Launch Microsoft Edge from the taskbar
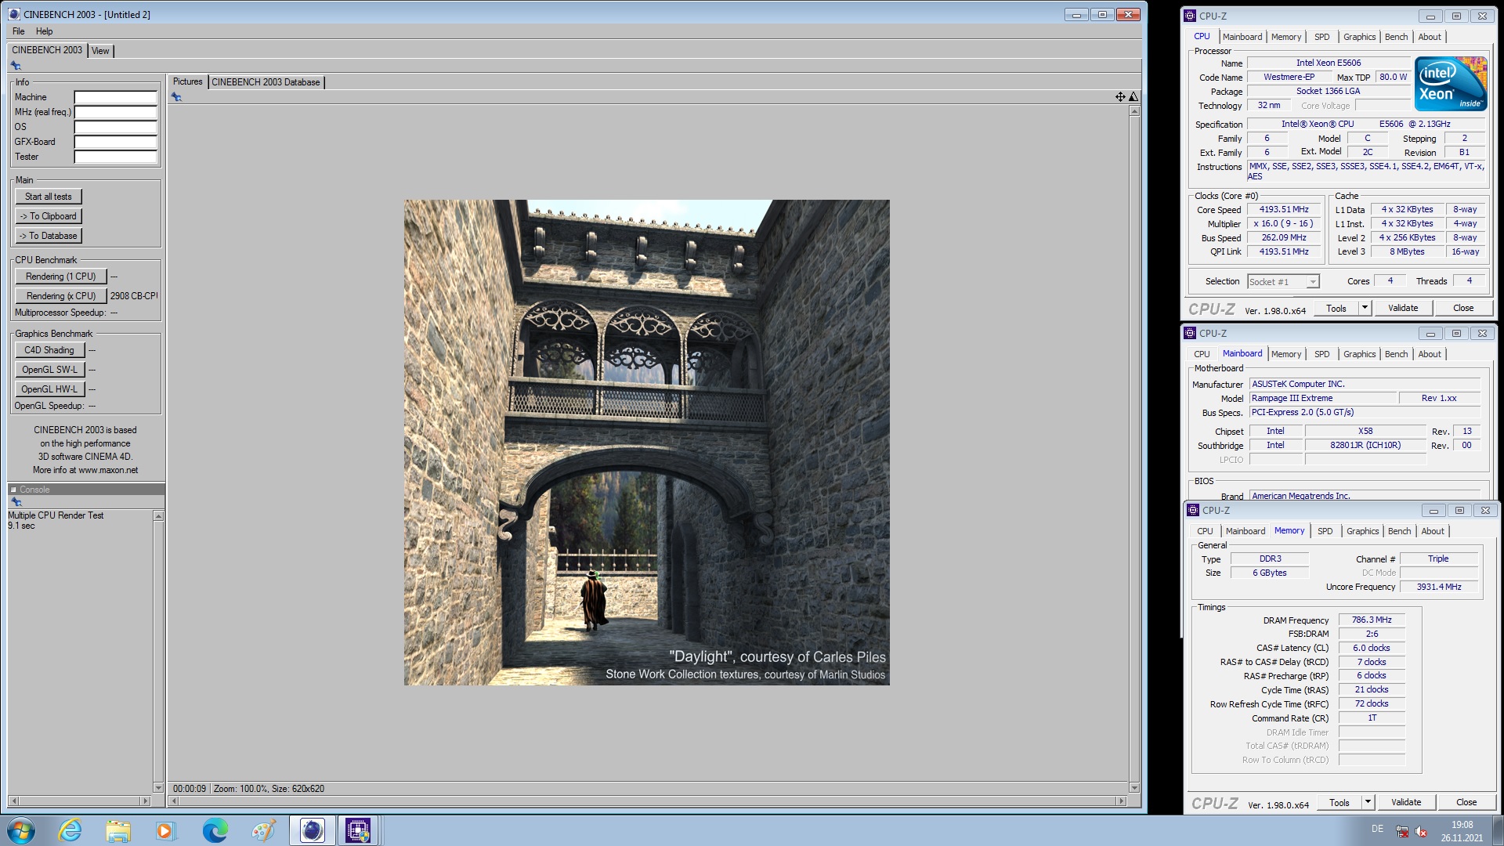The width and height of the screenshot is (1504, 846). click(215, 830)
